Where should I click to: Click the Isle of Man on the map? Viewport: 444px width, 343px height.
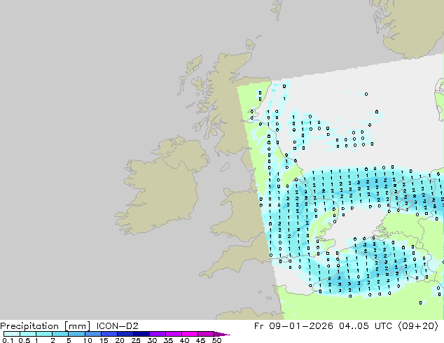225,167
